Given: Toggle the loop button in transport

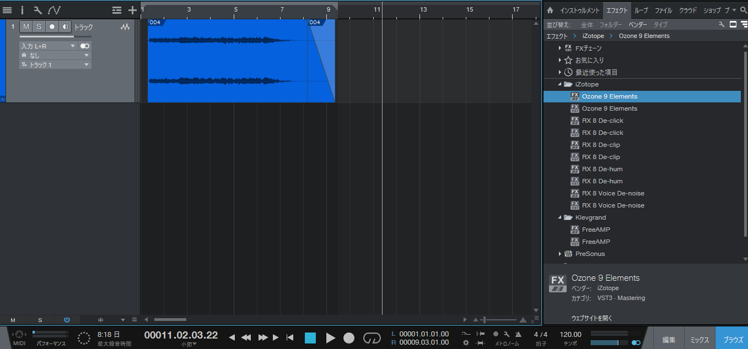Looking at the screenshot, I should tap(372, 338).
